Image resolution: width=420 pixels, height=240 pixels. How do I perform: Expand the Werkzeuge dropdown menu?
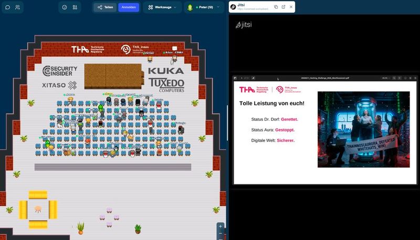point(162,7)
